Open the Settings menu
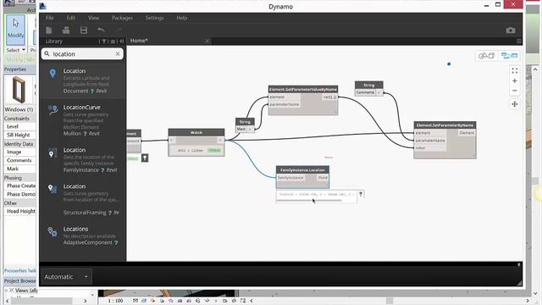 [x=154, y=18]
